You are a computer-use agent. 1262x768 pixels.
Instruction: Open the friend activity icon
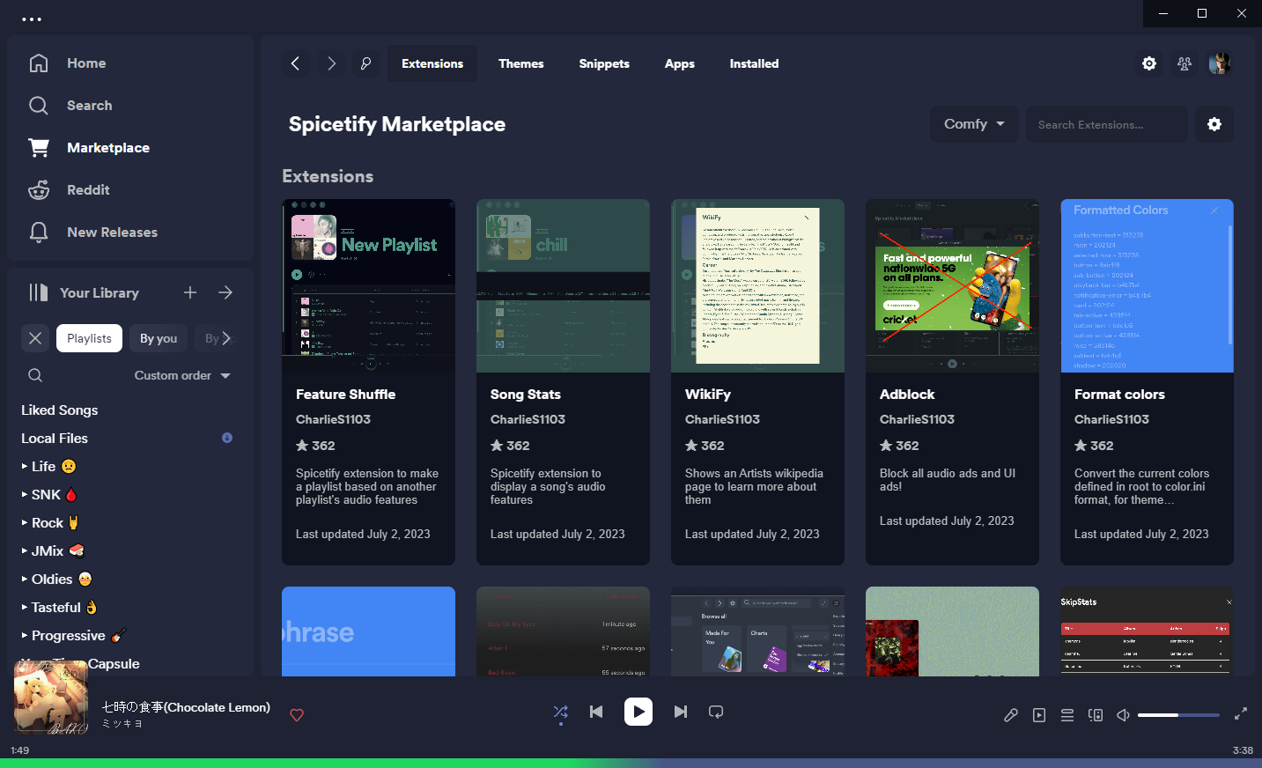pyautogui.click(x=1185, y=63)
